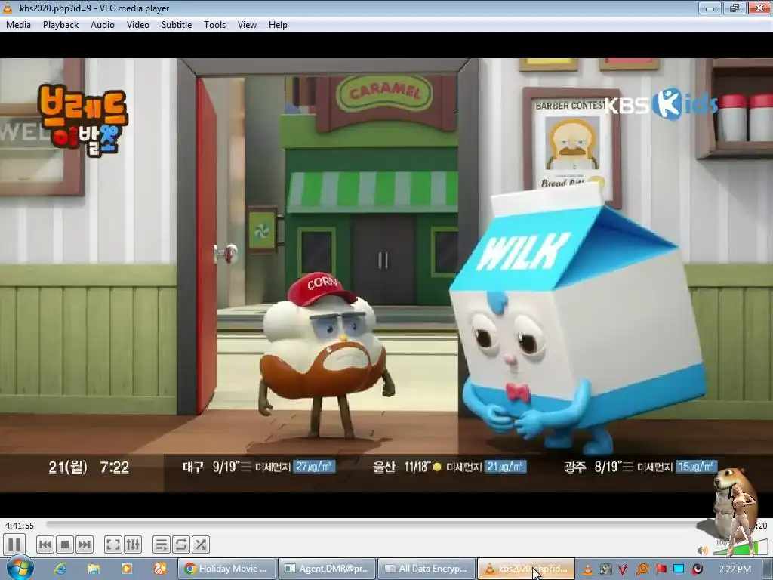This screenshot has width=773, height=580.
Task: Open the Media menu
Action: [x=18, y=25]
